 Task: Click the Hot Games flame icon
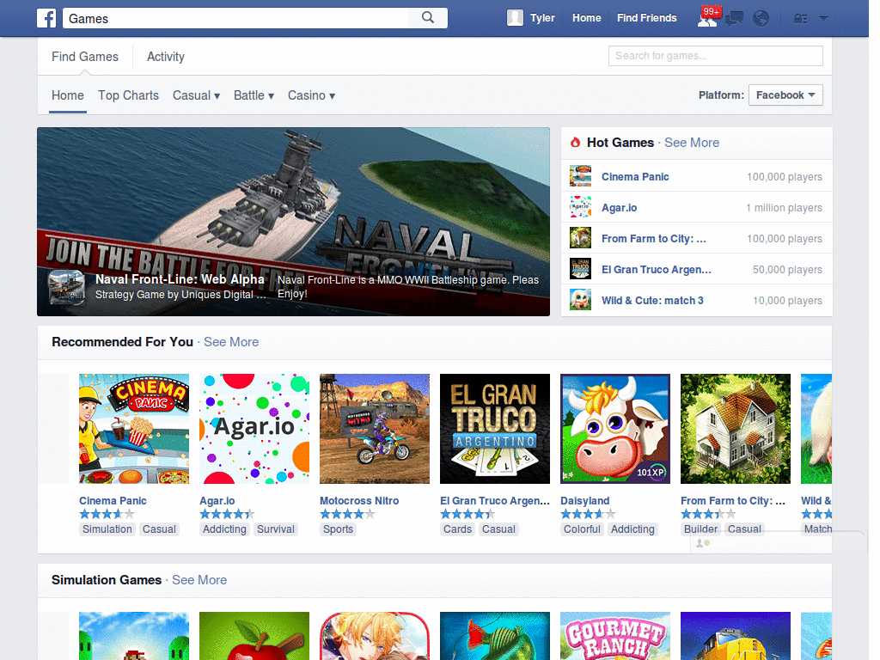click(x=575, y=143)
